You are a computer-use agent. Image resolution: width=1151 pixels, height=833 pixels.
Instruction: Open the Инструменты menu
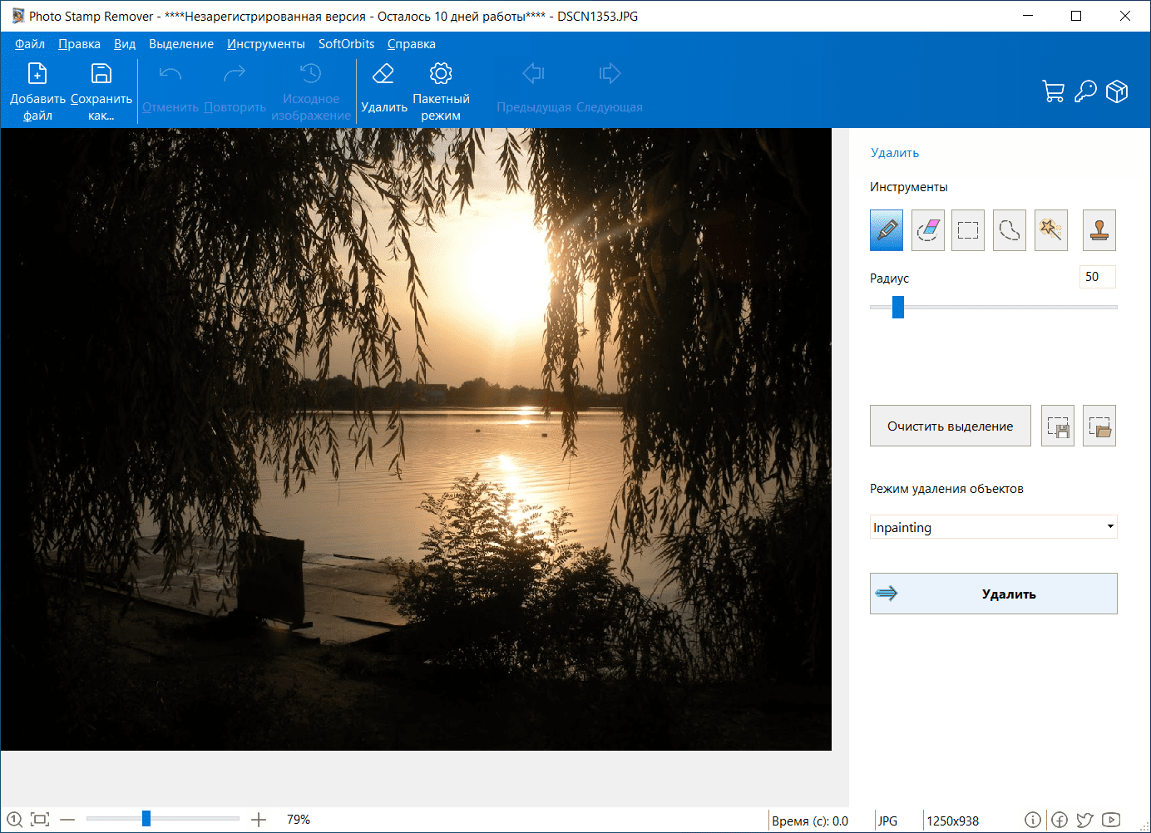[266, 44]
